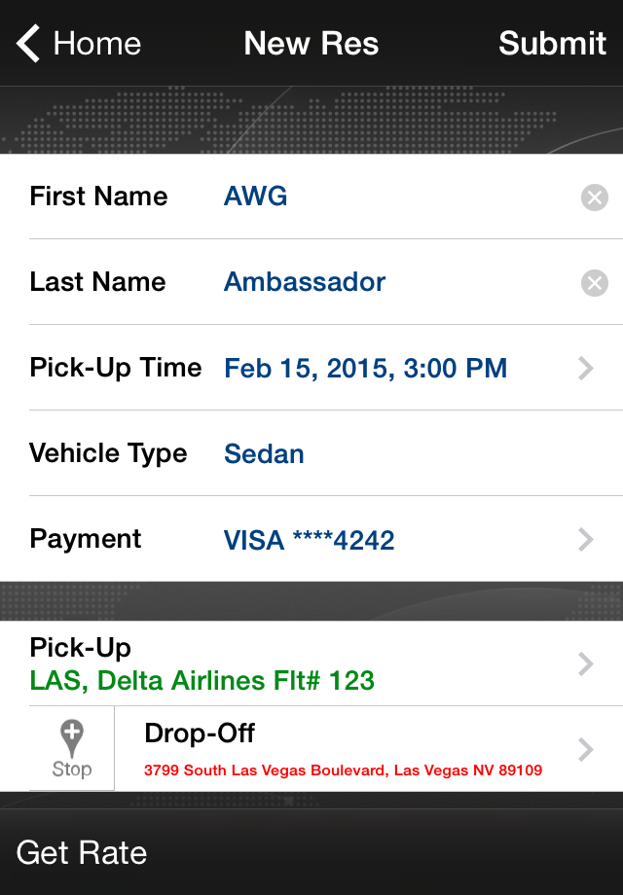Clear the First Name field
Viewport: 623px width, 895px height.
tap(594, 197)
